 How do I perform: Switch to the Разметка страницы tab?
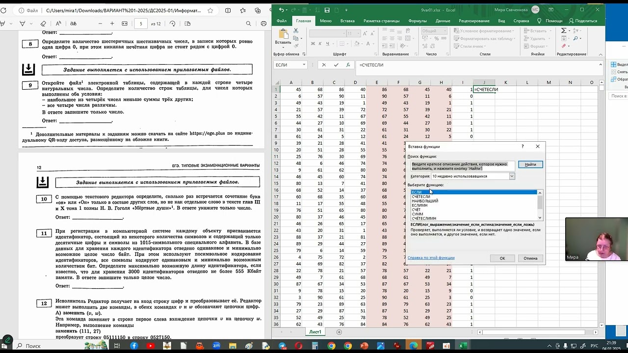pyautogui.click(x=381, y=21)
